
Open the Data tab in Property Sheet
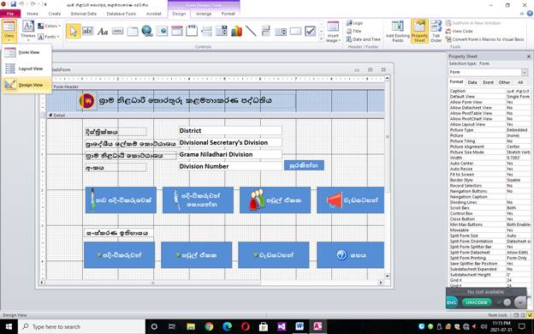tap(472, 82)
